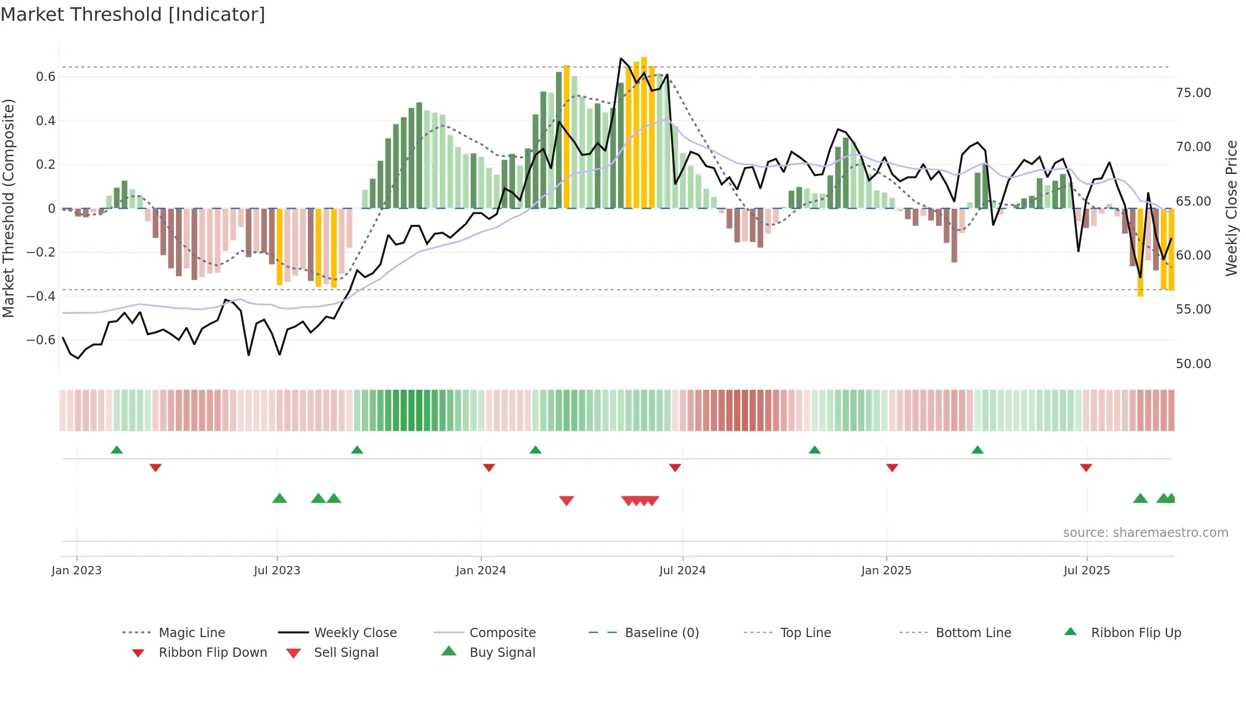Click the Jul 2024 axis label

pyautogui.click(x=683, y=570)
